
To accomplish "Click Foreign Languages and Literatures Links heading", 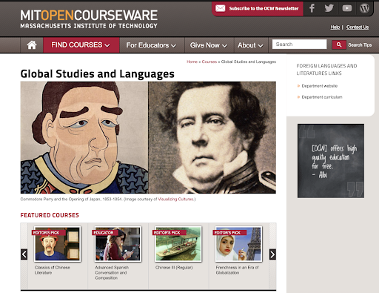I will click(326, 70).
